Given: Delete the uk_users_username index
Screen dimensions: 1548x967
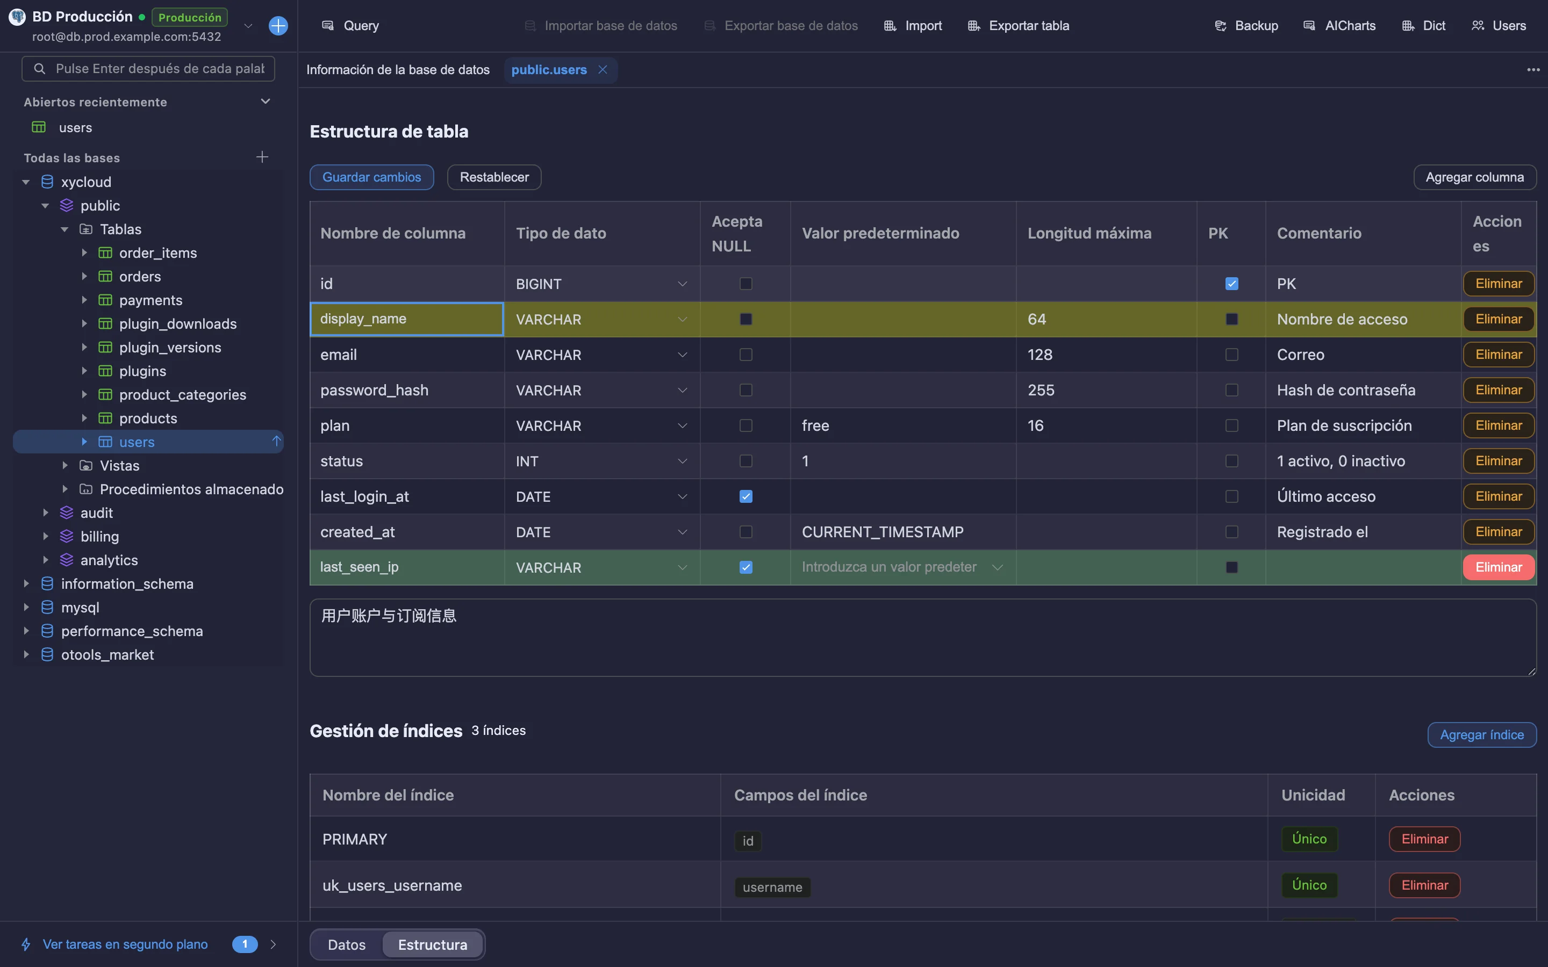Looking at the screenshot, I should 1424,885.
